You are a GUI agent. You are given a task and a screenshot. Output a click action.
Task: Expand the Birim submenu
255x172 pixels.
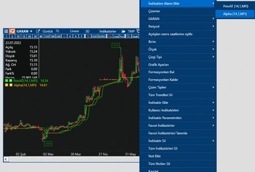click(x=178, y=42)
